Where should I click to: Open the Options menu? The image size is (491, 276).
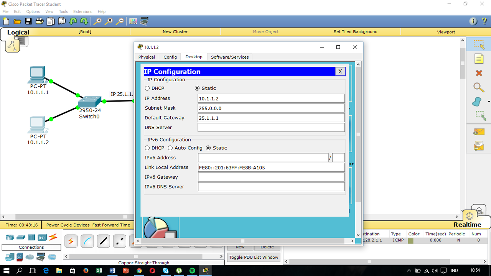(33, 11)
